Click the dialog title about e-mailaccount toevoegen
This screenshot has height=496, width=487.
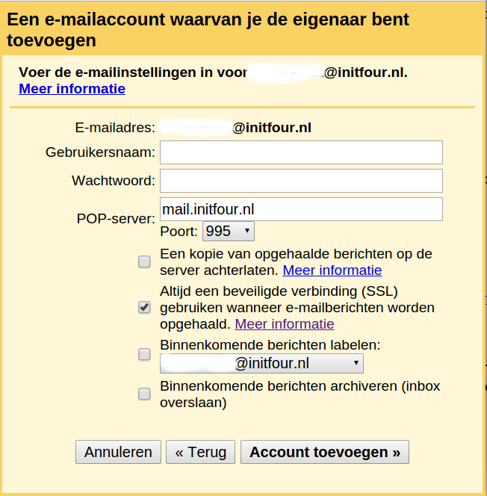[208, 30]
